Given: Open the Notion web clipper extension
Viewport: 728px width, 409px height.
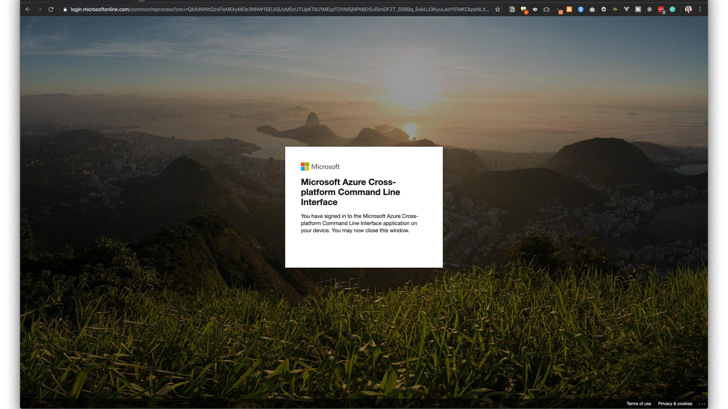Looking at the screenshot, I should pos(512,9).
